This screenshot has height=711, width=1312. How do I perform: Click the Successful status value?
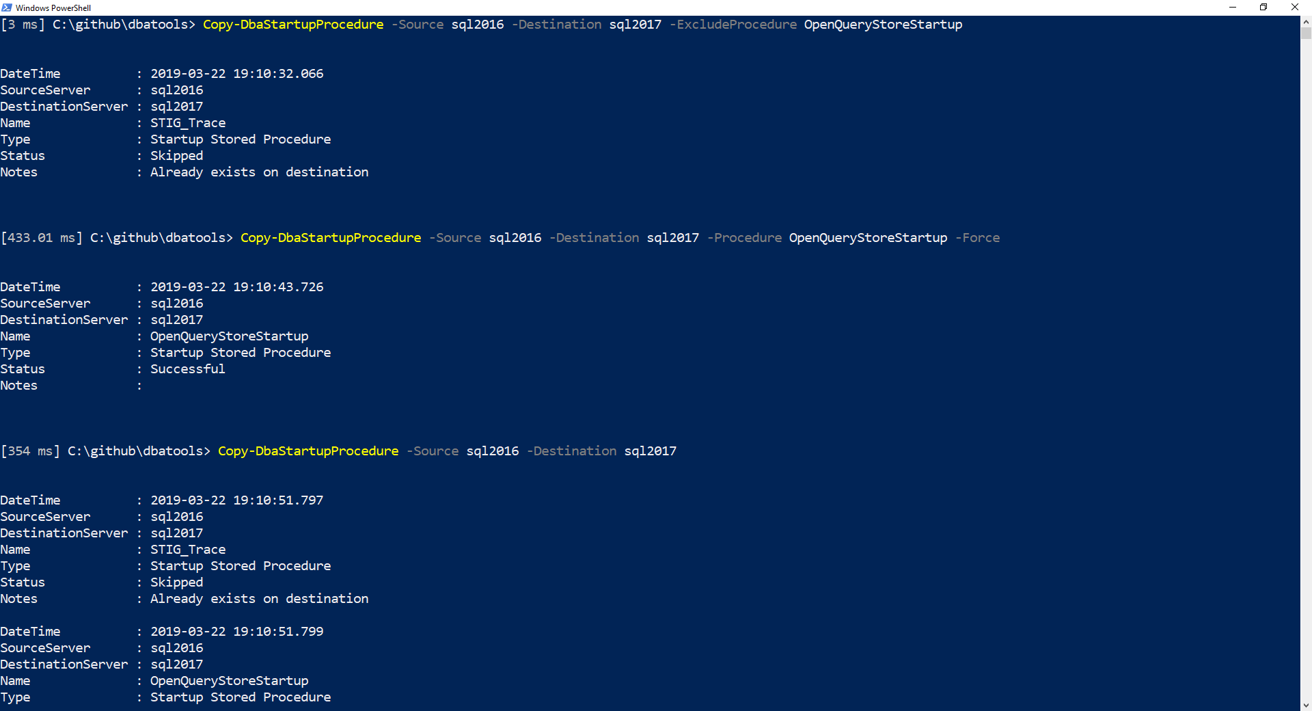pos(187,369)
